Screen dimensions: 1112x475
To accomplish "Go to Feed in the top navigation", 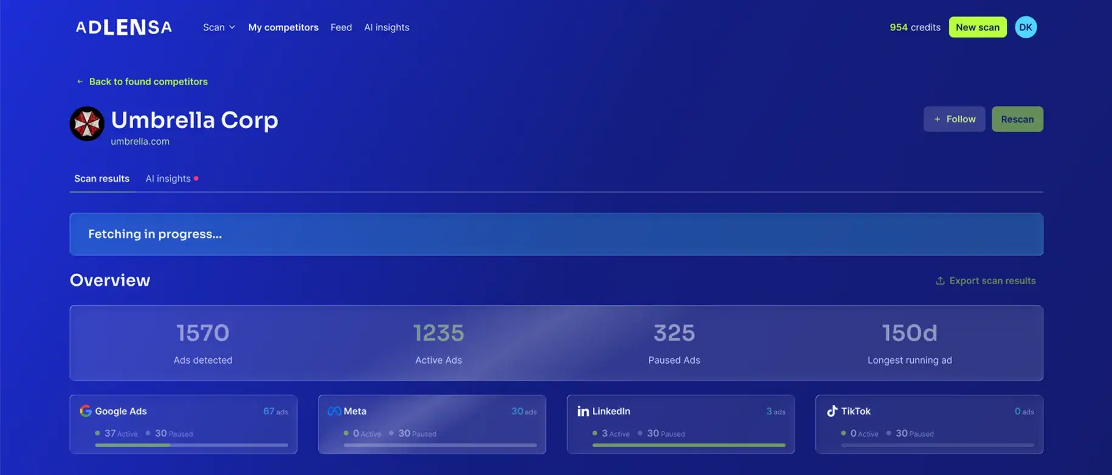I will point(341,27).
